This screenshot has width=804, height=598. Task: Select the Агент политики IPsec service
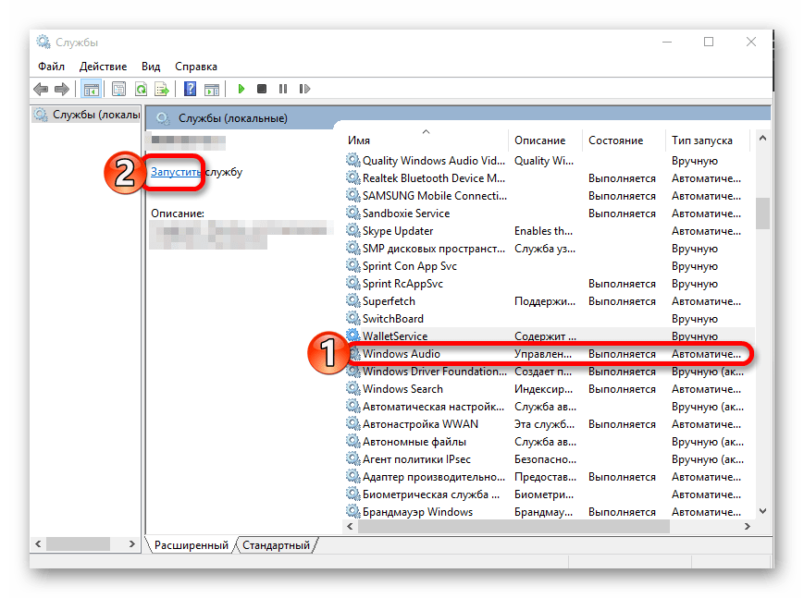pyautogui.click(x=549, y=459)
